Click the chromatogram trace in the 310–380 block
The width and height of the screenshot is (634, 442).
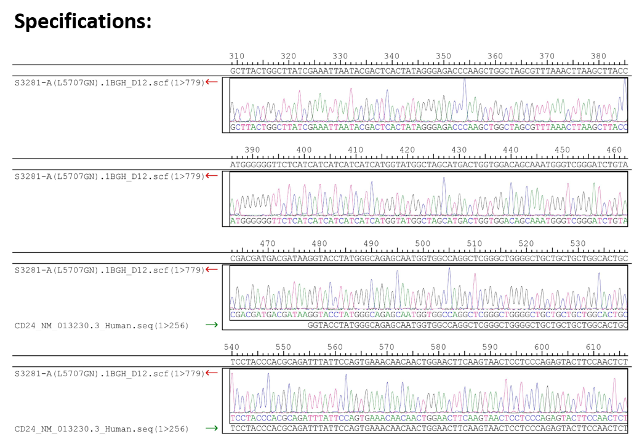point(428,102)
